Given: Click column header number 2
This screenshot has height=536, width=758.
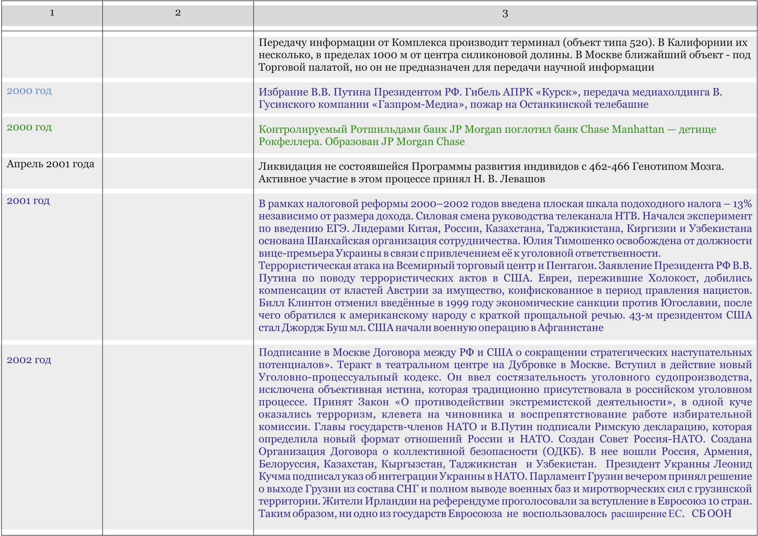Looking at the screenshot, I should [178, 13].
